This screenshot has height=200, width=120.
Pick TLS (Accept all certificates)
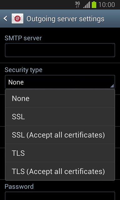(60, 171)
